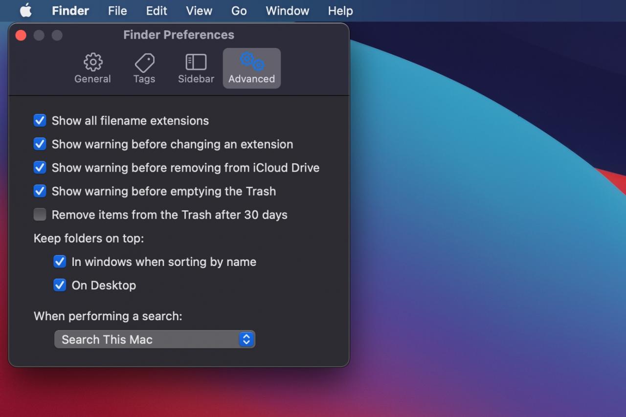
Task: Toggle warning before emptying the Trash
Action: click(x=40, y=191)
